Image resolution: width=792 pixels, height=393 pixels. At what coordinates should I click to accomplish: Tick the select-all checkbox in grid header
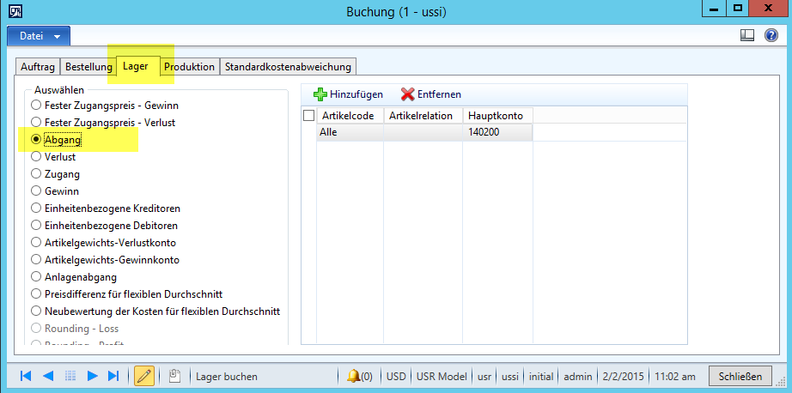click(x=309, y=115)
